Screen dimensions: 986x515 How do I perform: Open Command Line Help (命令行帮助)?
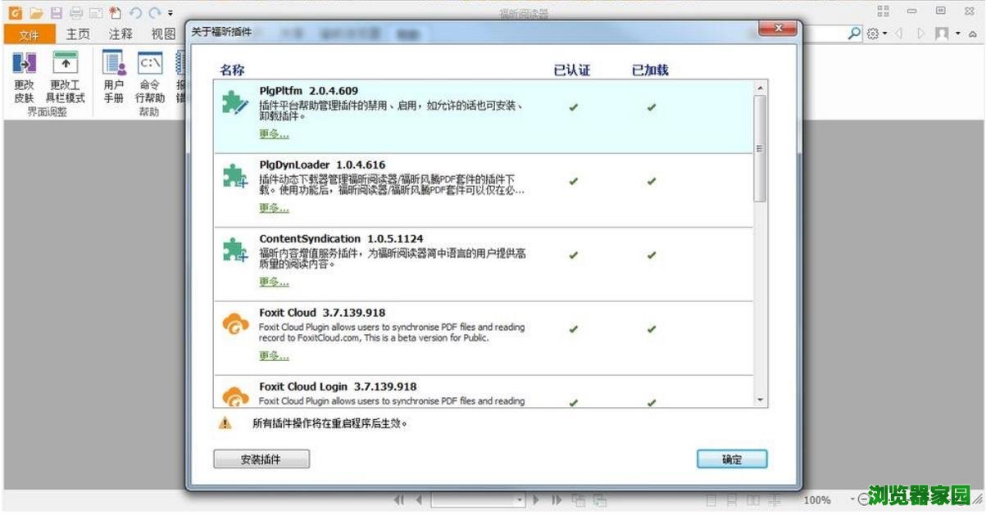[150, 64]
